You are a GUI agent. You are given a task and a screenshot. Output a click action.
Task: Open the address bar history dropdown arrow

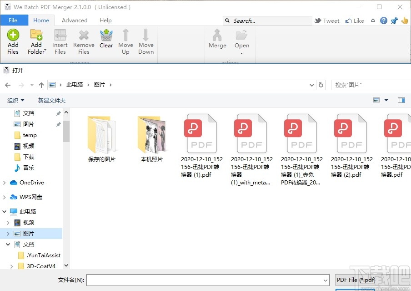(x=311, y=85)
